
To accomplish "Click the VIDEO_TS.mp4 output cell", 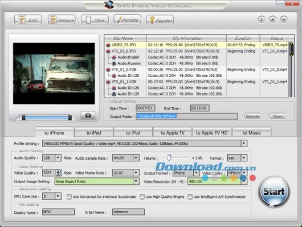I will [275, 45].
